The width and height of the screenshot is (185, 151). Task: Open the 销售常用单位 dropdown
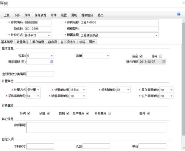84,96
